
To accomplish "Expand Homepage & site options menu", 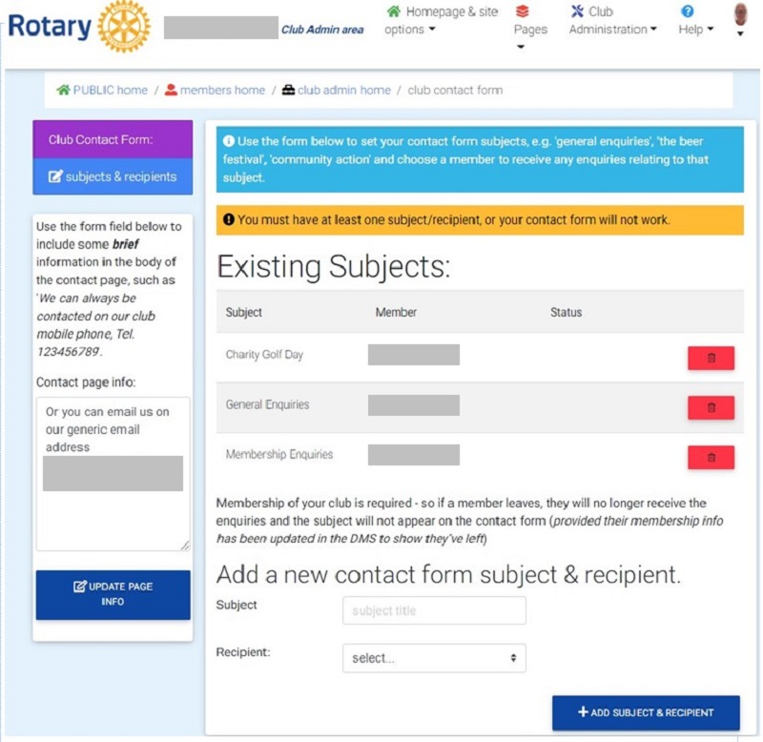I will pyautogui.click(x=441, y=20).
